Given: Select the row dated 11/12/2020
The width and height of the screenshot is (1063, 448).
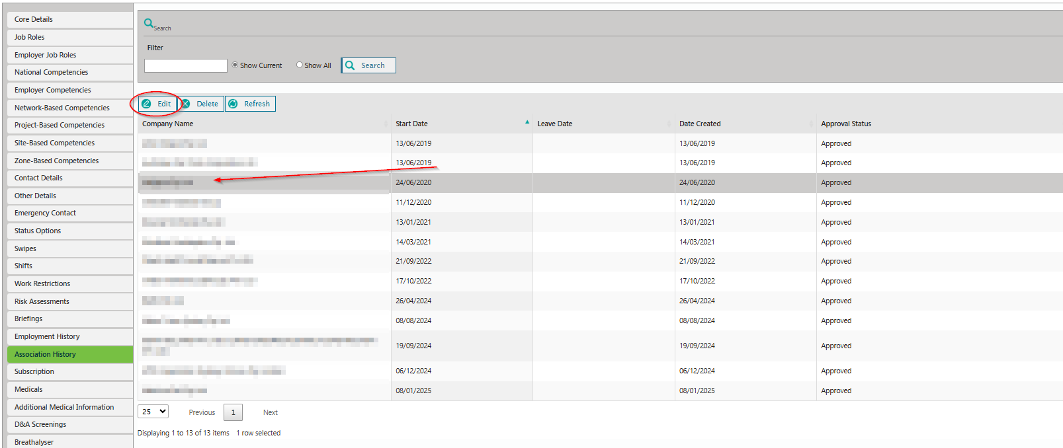Looking at the screenshot, I should 413,202.
